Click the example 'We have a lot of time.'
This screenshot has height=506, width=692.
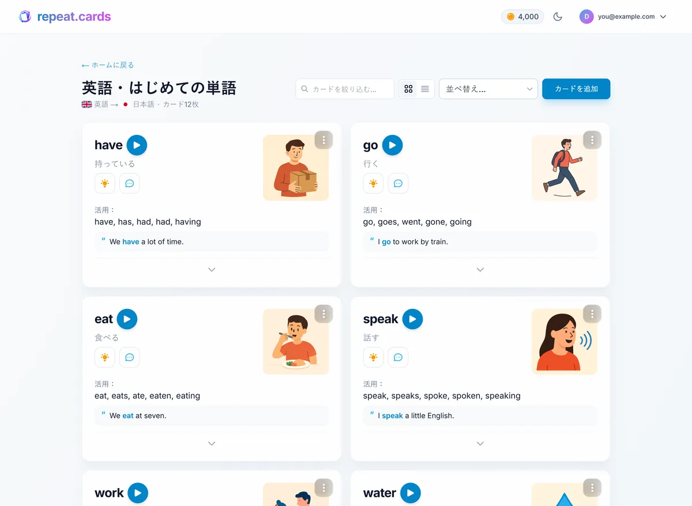click(146, 242)
